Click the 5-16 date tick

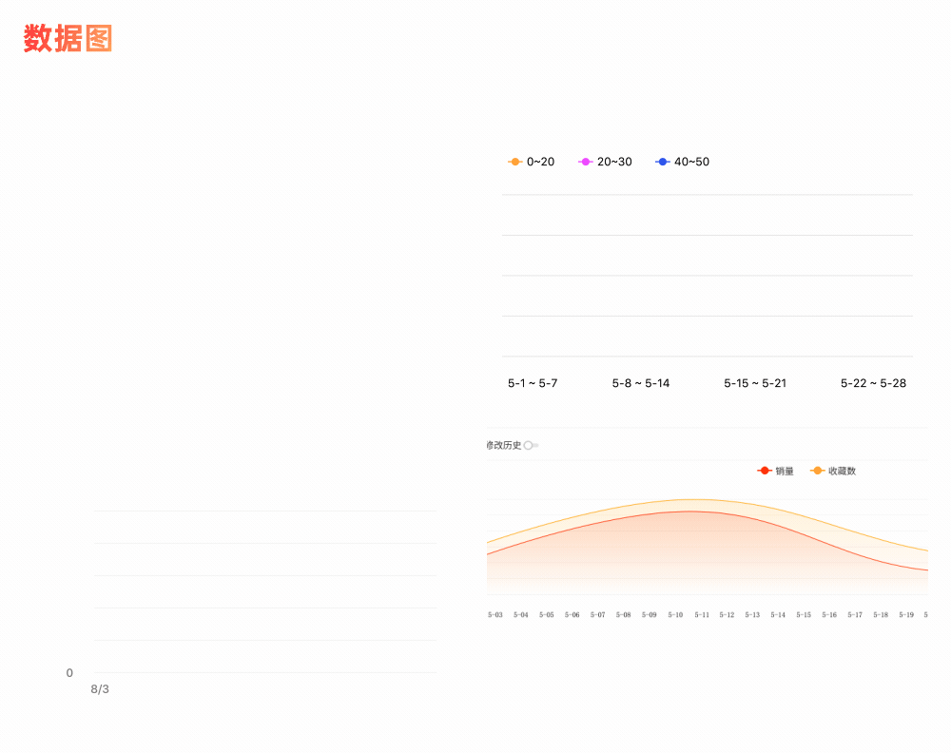pyautogui.click(x=829, y=615)
